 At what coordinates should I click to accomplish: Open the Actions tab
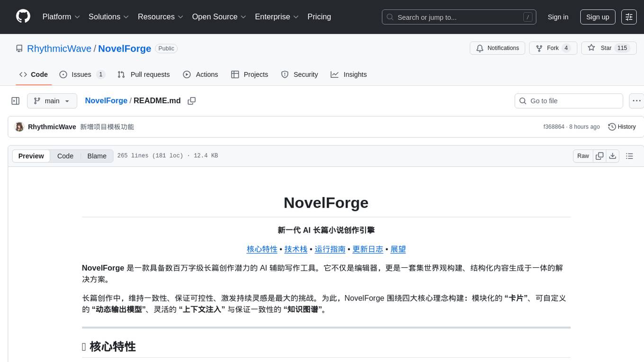[200, 74]
